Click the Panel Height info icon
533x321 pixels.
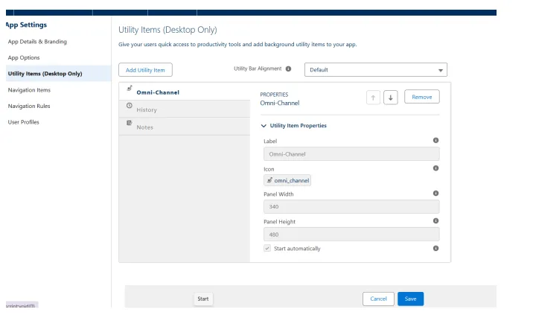[435, 220]
